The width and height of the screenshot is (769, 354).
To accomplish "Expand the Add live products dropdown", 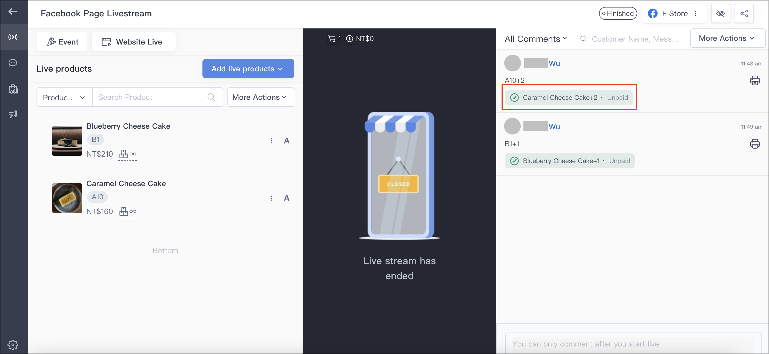I will click(x=248, y=69).
